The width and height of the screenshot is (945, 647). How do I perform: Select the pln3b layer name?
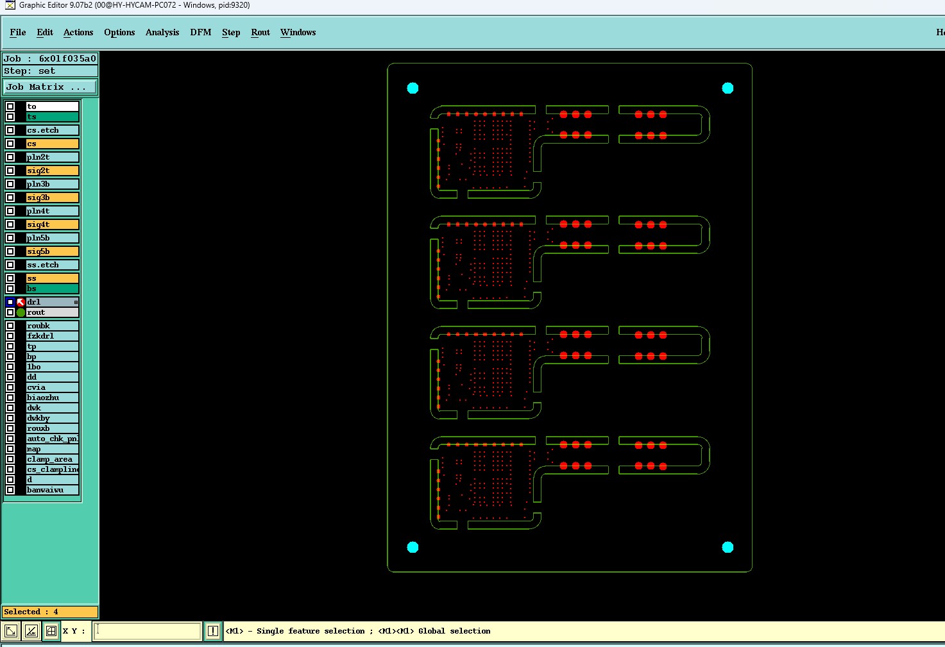click(53, 184)
